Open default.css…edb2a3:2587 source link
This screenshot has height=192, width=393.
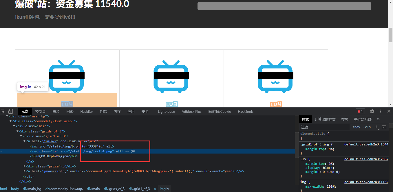coord(366,159)
